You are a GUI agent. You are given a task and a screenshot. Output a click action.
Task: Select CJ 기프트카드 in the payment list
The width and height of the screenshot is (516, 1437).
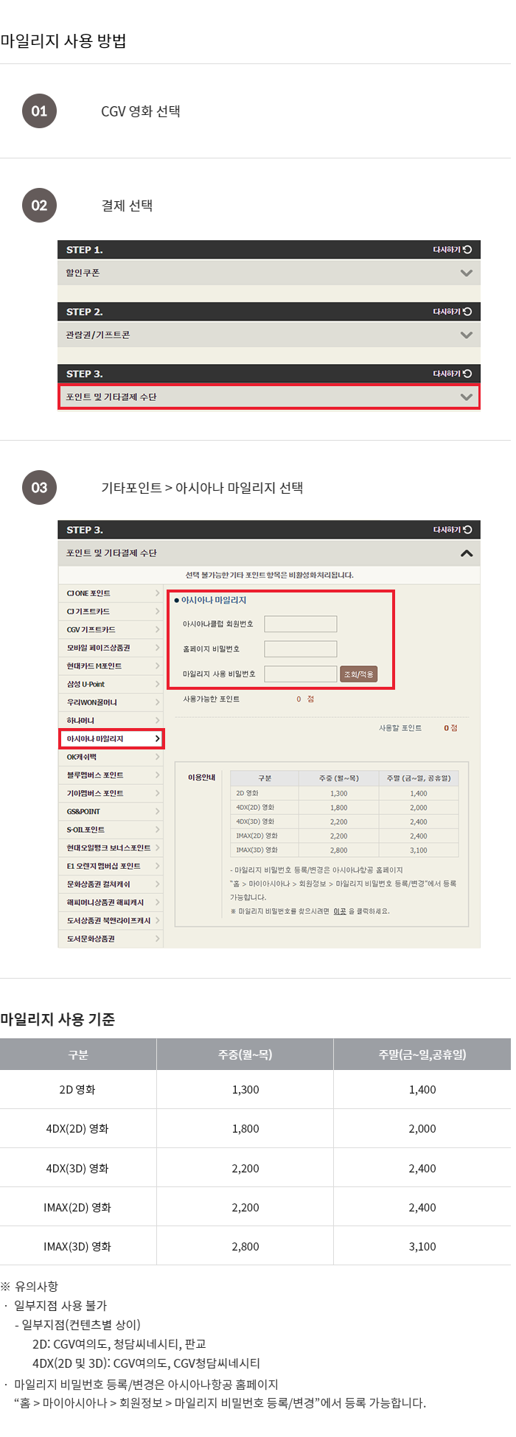tap(111, 612)
